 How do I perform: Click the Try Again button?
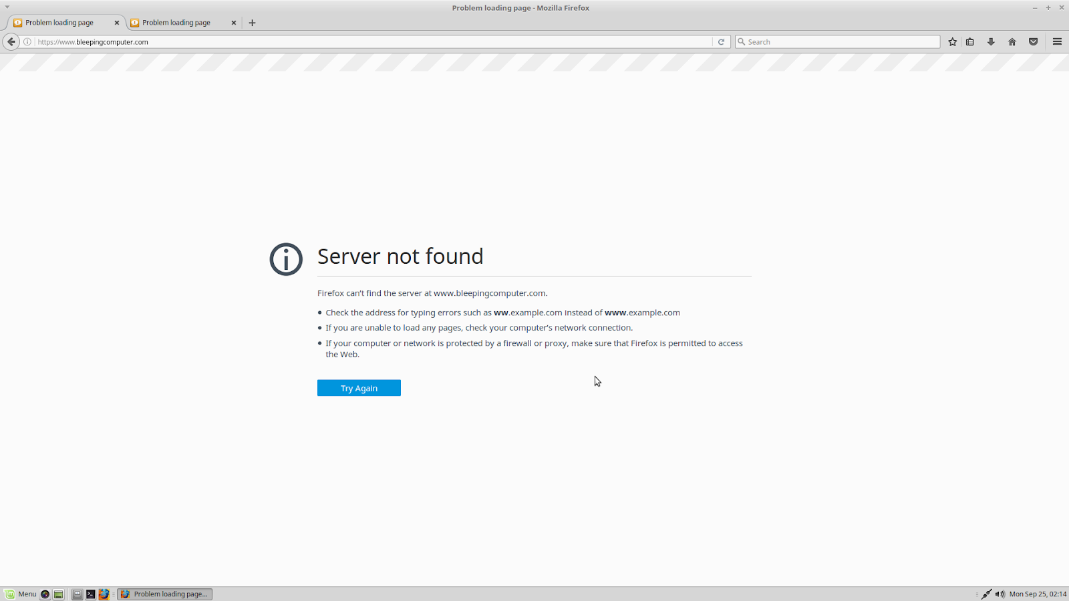(x=359, y=388)
